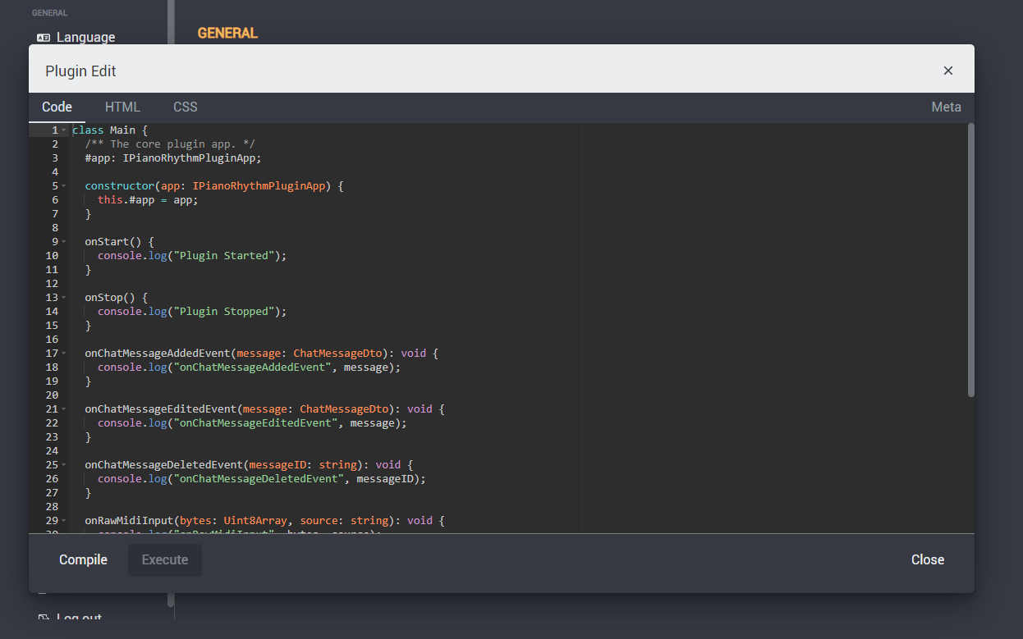Screen dimensions: 1023x639
Task: Click the "onStart() {" method line
Action: click(x=119, y=242)
